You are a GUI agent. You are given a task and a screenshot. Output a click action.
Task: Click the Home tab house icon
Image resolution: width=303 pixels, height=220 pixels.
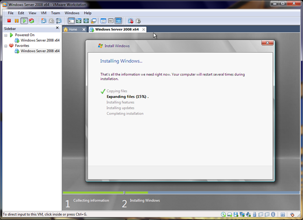(66, 29)
